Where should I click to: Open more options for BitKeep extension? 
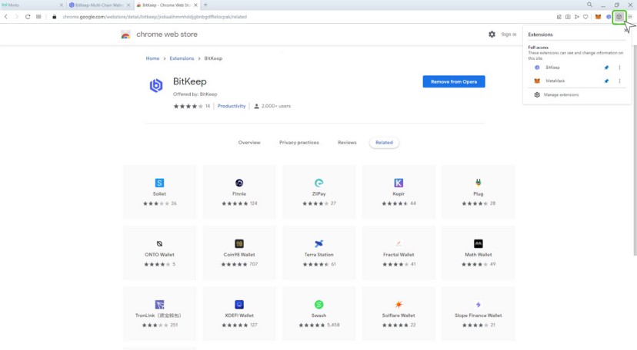click(619, 68)
